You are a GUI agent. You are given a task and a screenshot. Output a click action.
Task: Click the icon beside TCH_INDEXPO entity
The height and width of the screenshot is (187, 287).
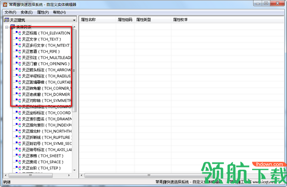coord(18,125)
